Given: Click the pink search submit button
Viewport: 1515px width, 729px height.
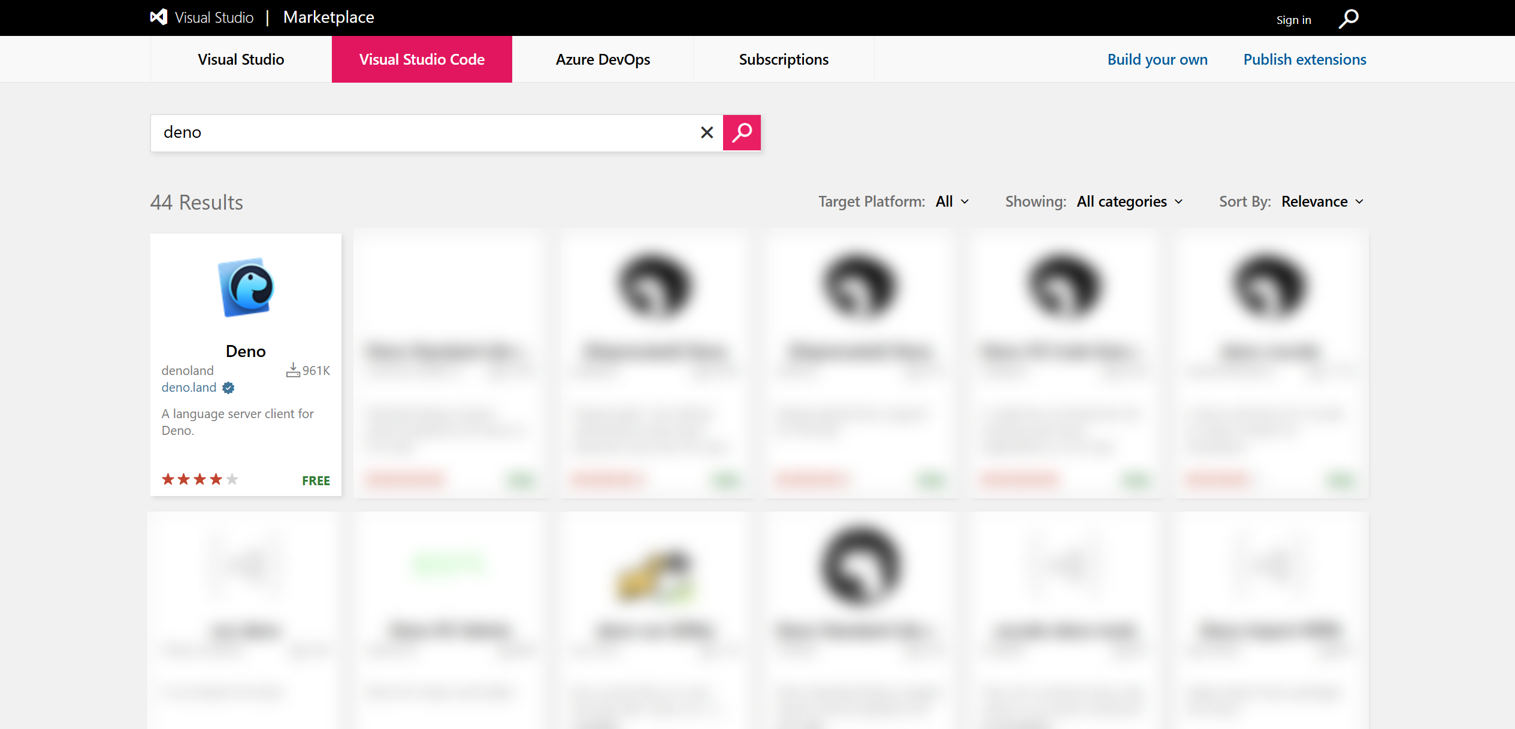Looking at the screenshot, I should point(742,132).
